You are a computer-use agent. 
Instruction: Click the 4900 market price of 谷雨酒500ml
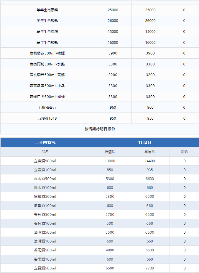(110, 250)
